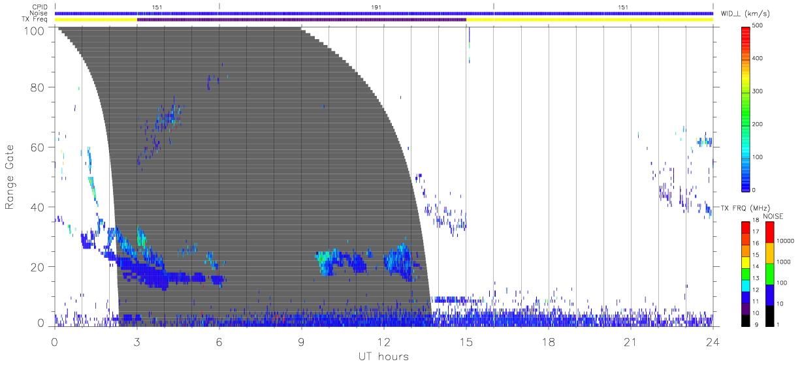Click the 60 tick on Range Gate axis
Image resolution: width=802 pixels, height=370 pixels.
pyautogui.click(x=38, y=147)
